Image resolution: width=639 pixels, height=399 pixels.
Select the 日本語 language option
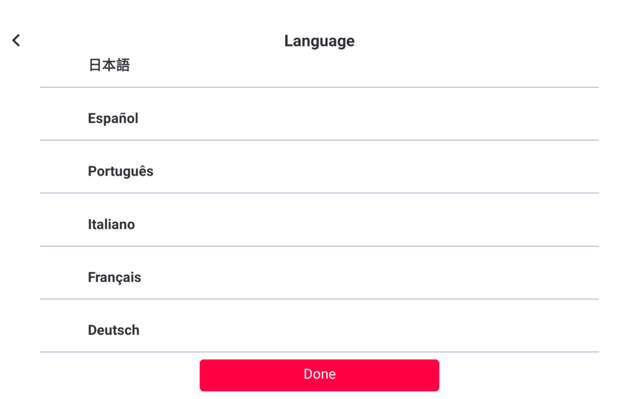point(109,65)
